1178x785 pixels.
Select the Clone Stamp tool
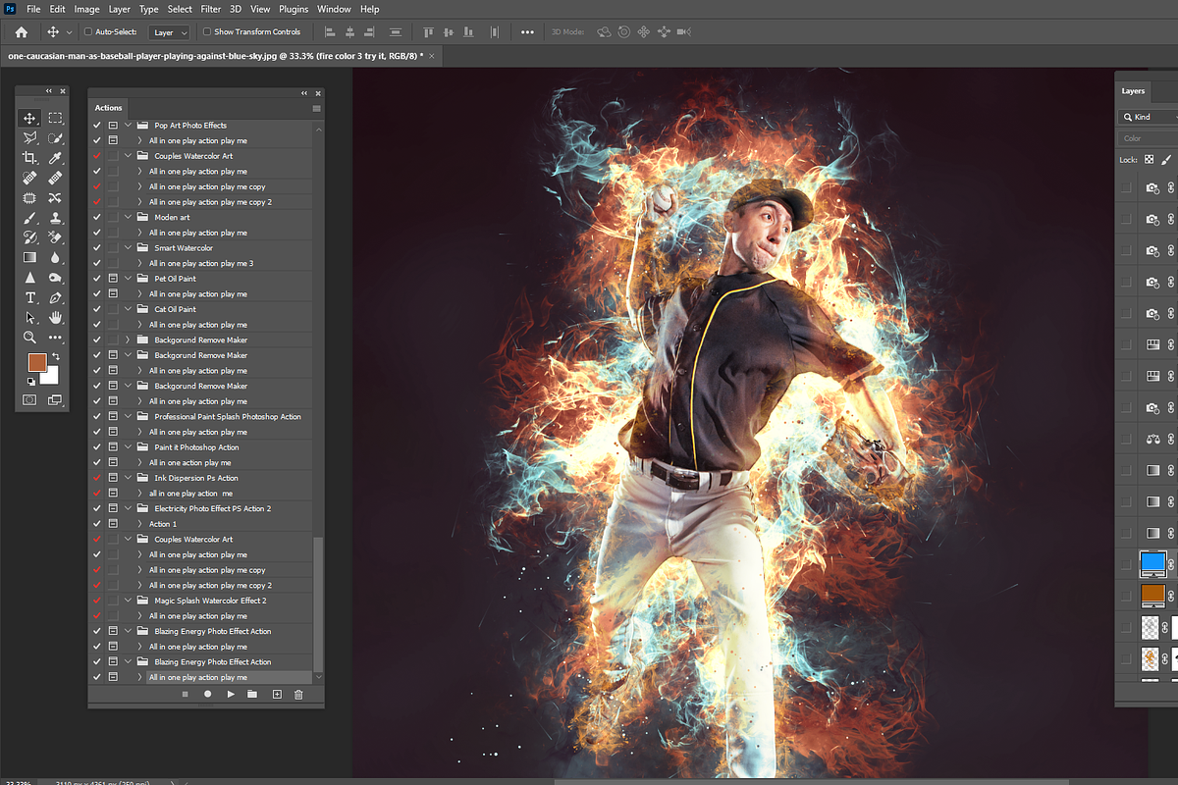[55, 218]
